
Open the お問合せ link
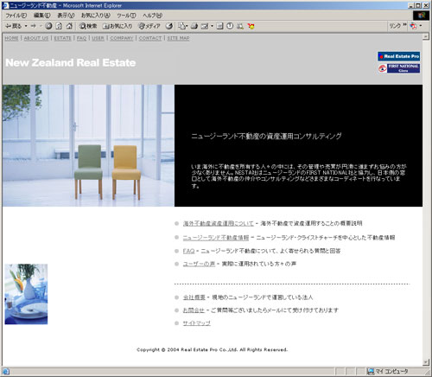click(x=194, y=310)
